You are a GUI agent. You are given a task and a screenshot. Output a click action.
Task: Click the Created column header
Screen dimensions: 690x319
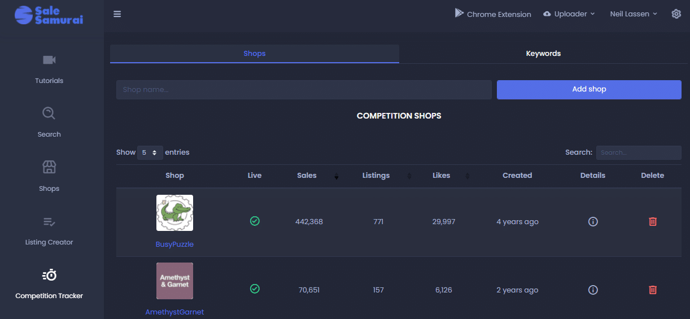coord(517,176)
